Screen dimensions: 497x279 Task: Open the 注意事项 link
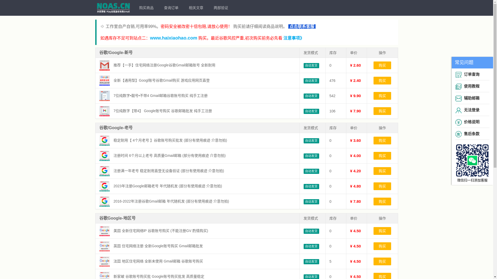(x=293, y=38)
